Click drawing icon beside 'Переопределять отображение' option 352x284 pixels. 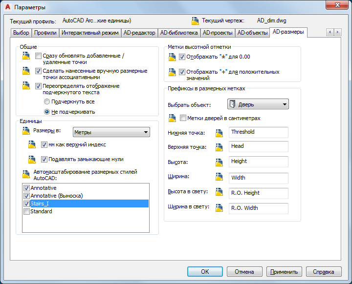26,85
